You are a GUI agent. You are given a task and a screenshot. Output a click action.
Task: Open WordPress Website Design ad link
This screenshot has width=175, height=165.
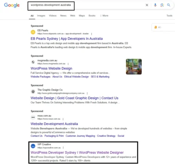pyautogui.click(x=51, y=68)
